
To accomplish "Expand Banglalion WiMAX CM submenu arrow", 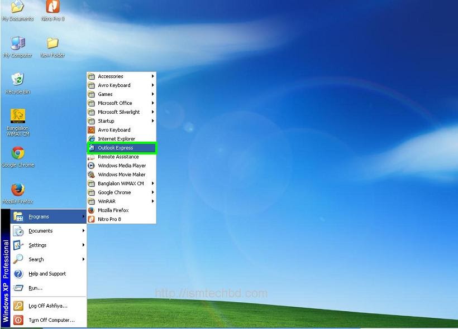I will point(153,183).
